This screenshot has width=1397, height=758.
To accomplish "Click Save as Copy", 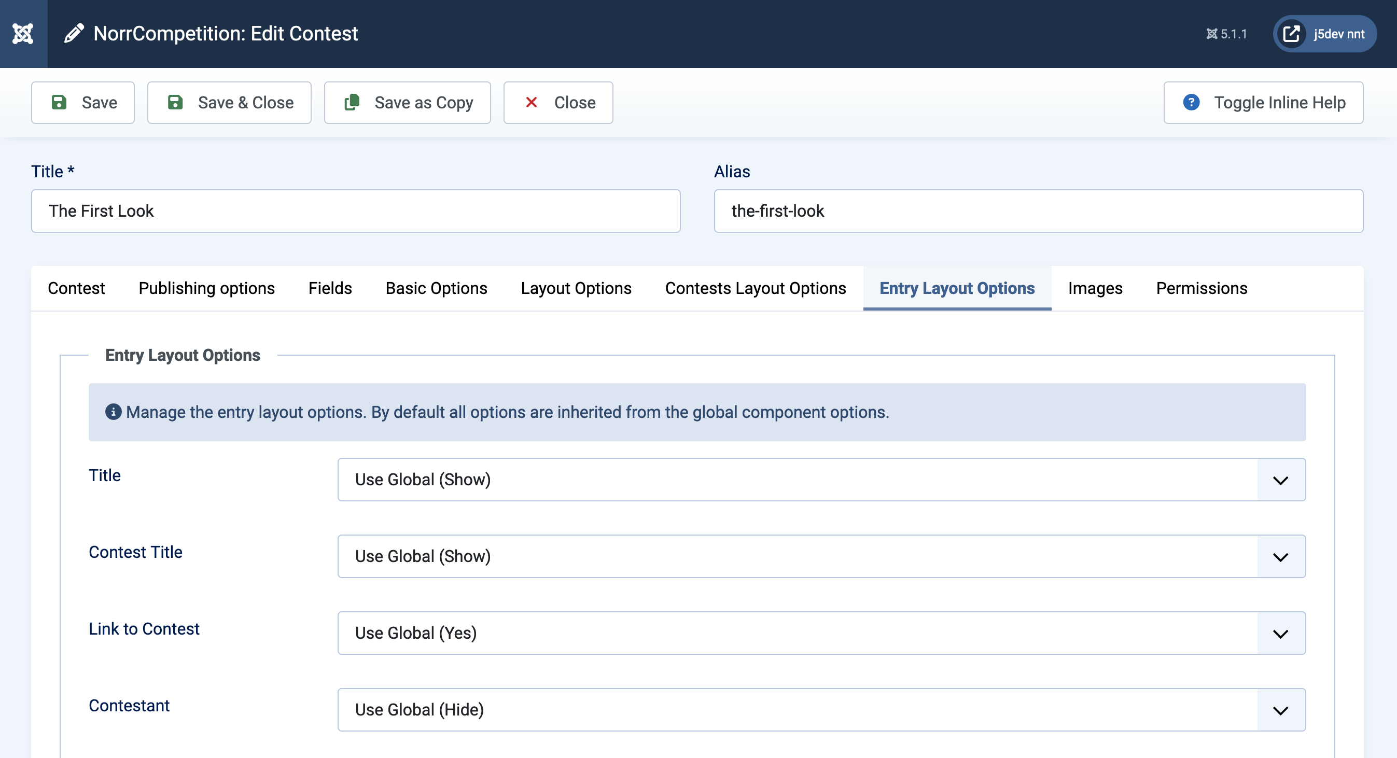I will coord(407,103).
